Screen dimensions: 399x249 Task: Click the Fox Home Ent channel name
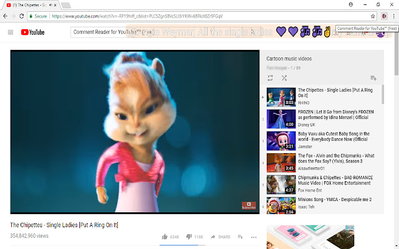click(310, 190)
